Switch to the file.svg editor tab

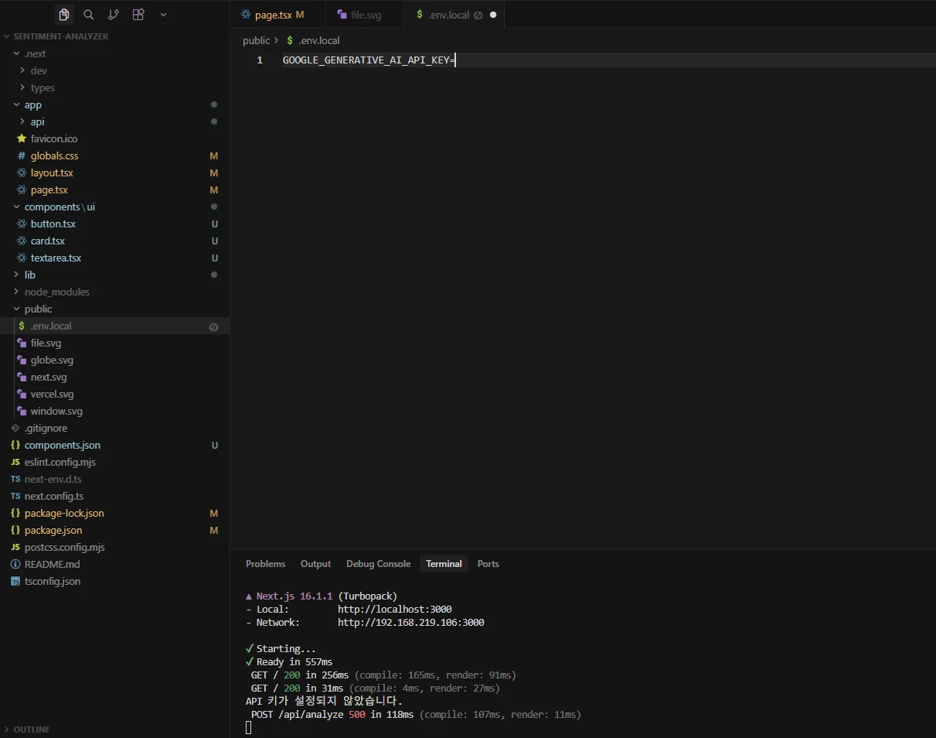(x=366, y=15)
